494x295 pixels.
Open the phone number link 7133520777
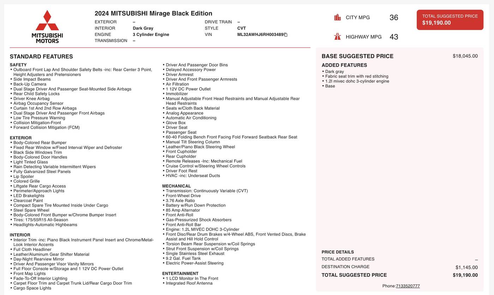(x=408, y=286)
